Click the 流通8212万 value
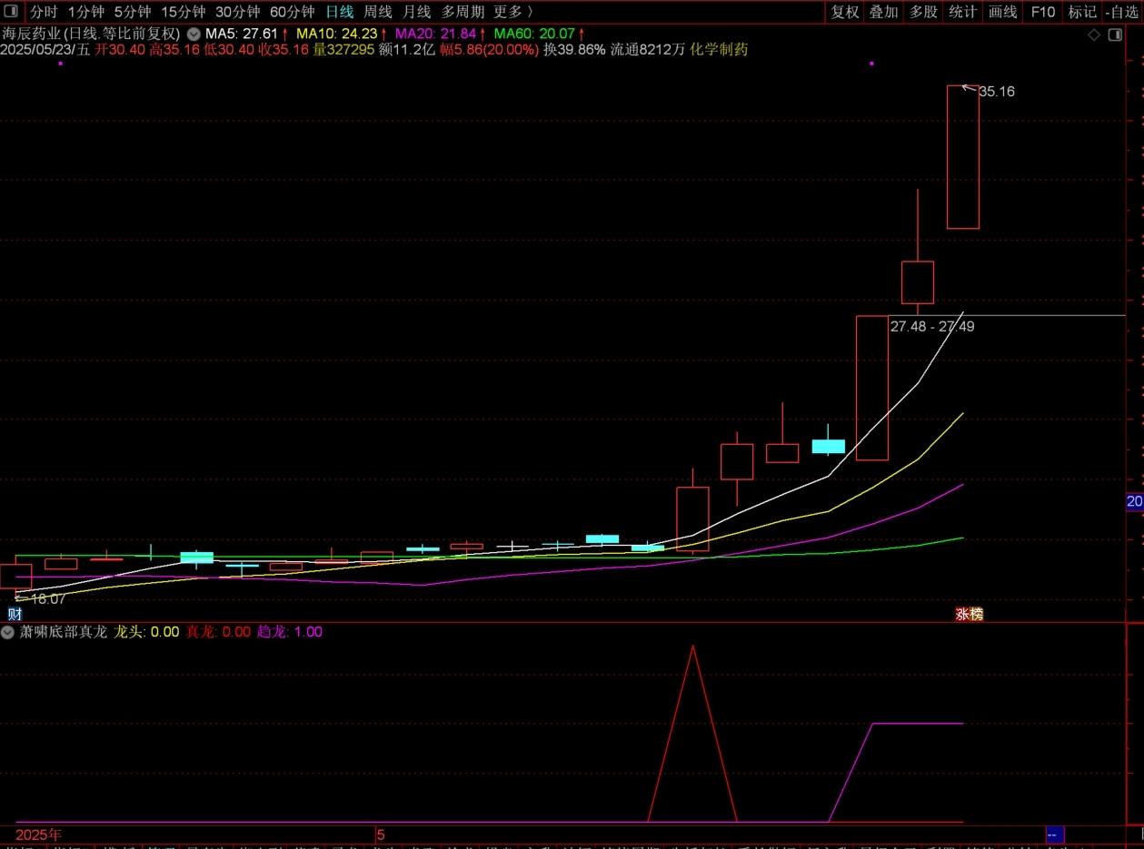The image size is (1144, 849). [x=648, y=50]
